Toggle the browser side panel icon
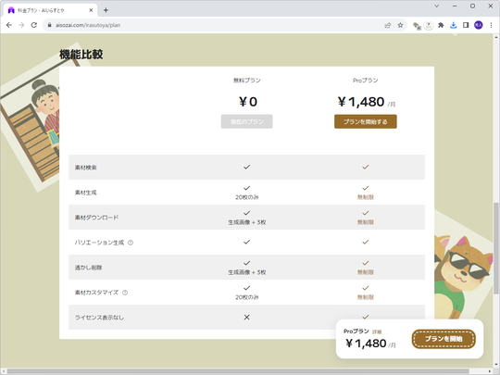 [x=466, y=25]
